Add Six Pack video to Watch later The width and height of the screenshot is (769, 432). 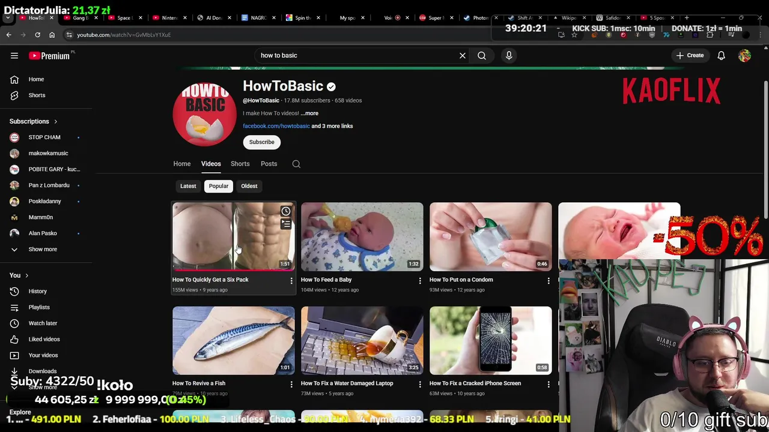(286, 211)
